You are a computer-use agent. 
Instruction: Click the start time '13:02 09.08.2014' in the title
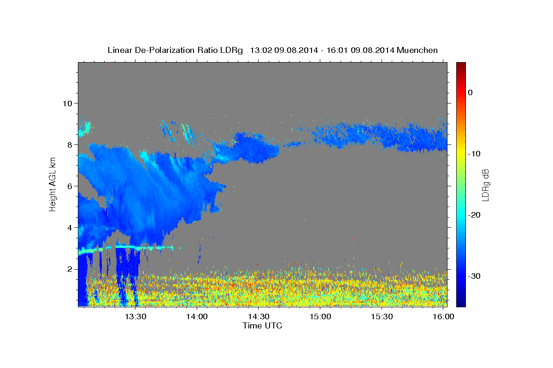283,50
